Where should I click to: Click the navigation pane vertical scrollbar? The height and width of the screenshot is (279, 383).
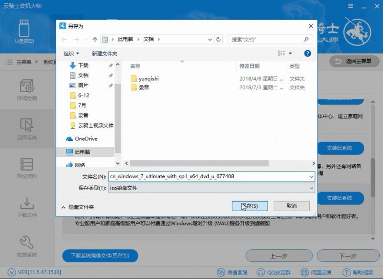[x=118, y=118]
